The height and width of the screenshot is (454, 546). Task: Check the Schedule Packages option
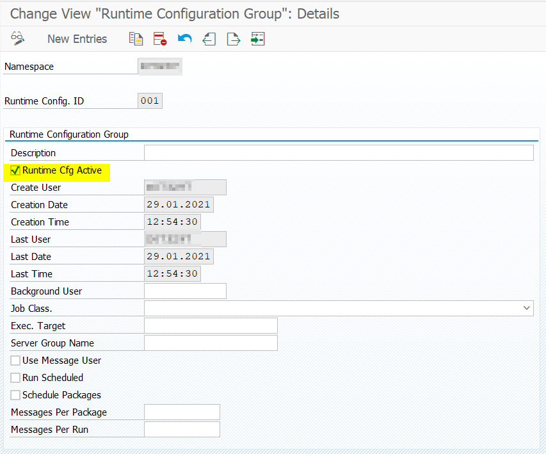coord(15,394)
